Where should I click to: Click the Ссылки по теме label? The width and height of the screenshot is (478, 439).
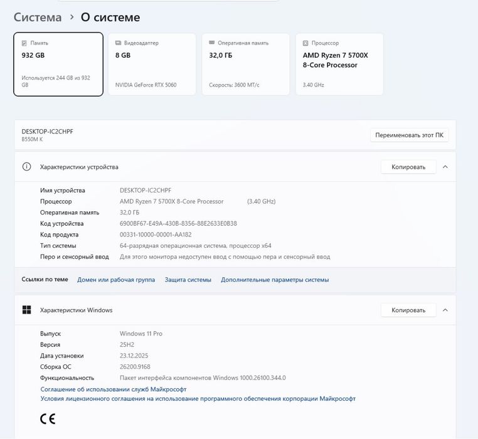coord(45,279)
